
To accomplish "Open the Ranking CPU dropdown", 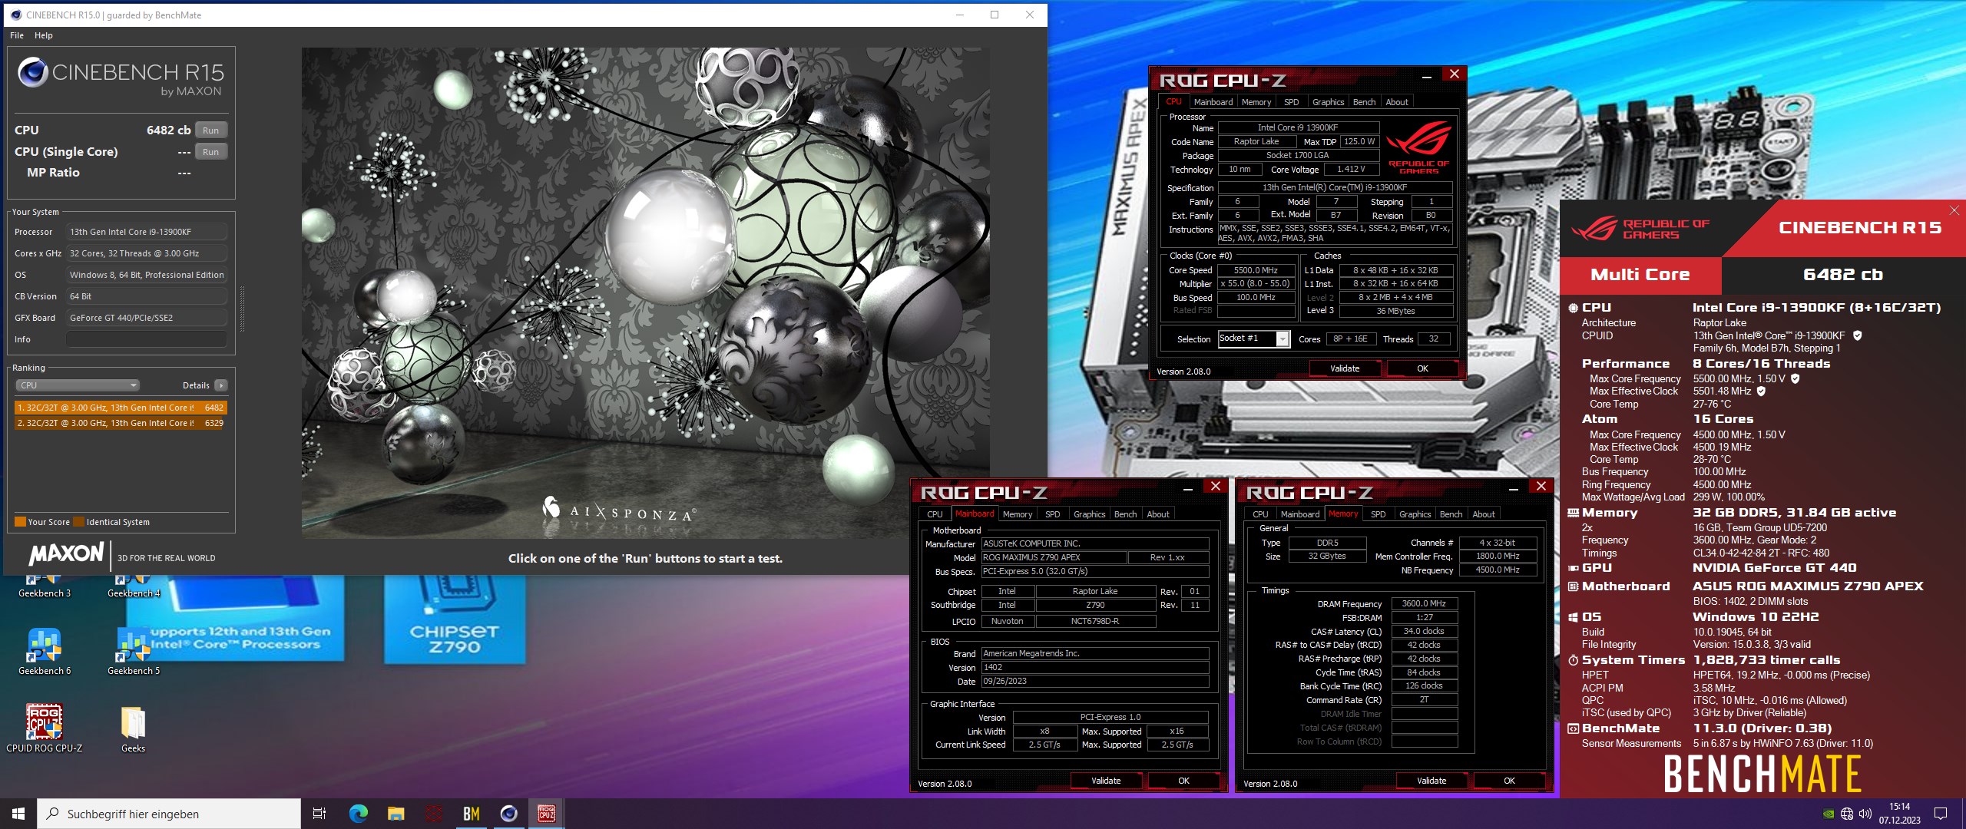I will click(77, 385).
